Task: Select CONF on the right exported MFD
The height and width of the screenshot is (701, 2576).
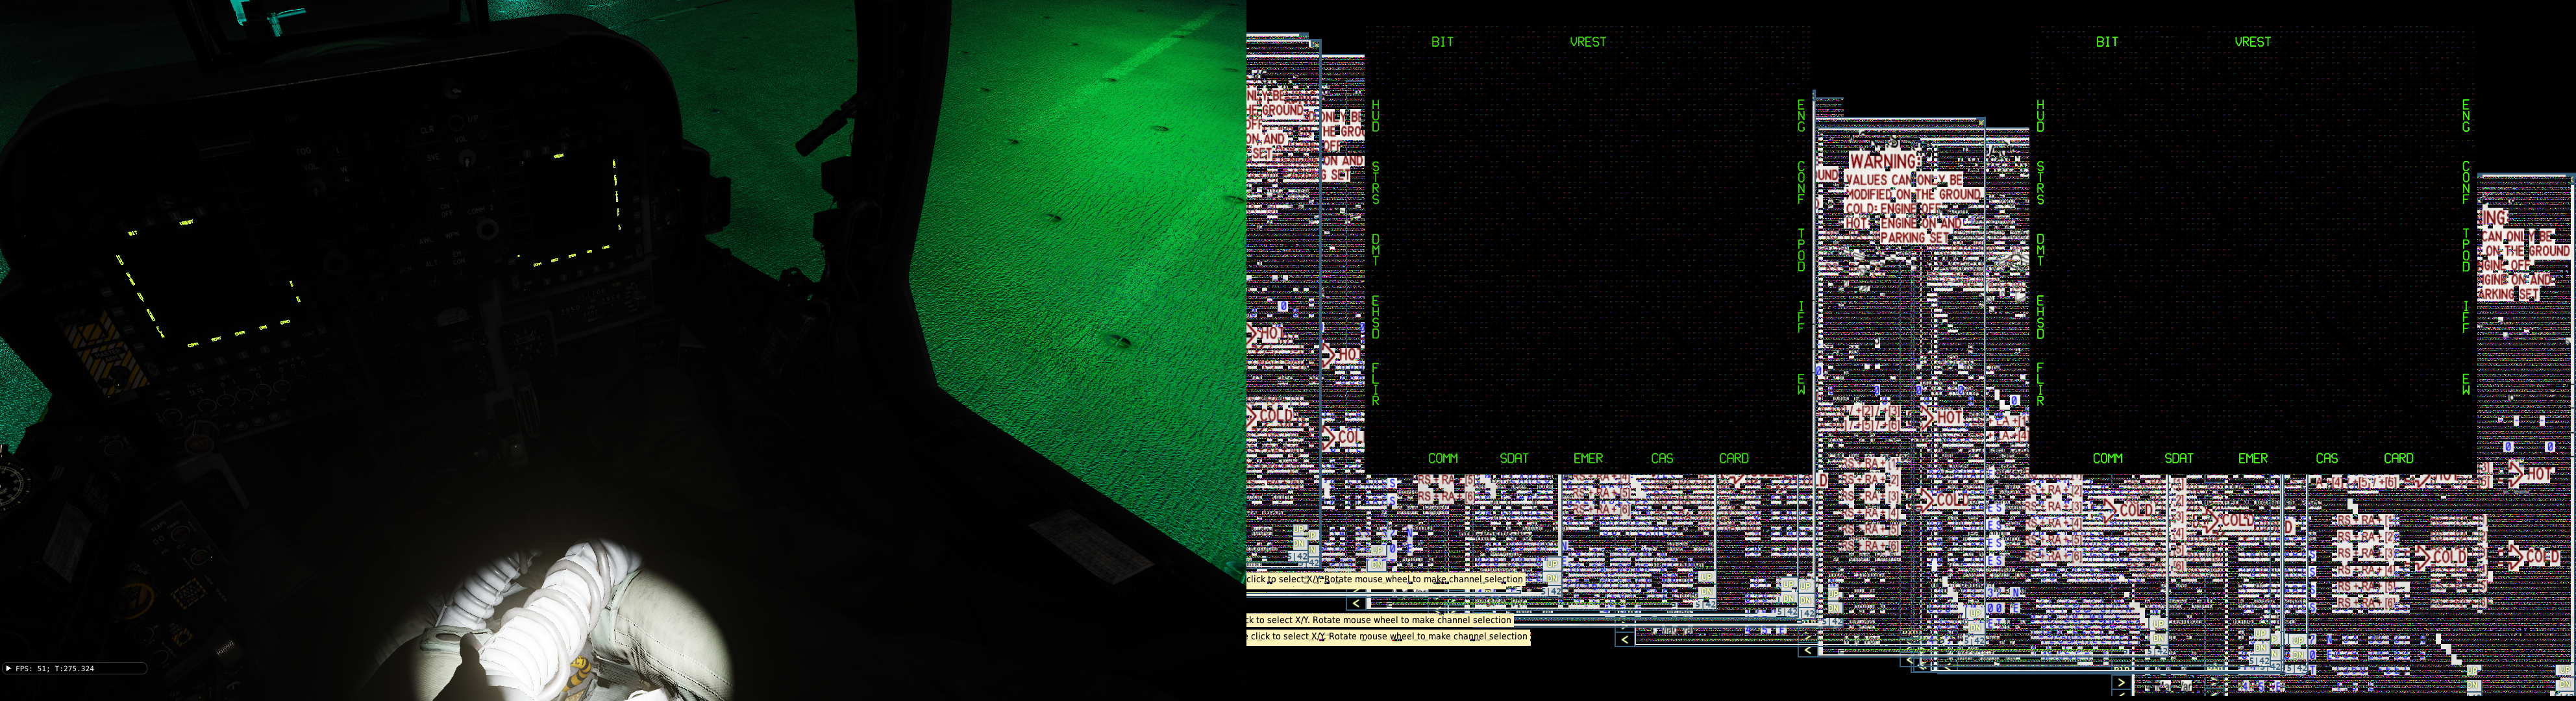Action: coord(2466,183)
